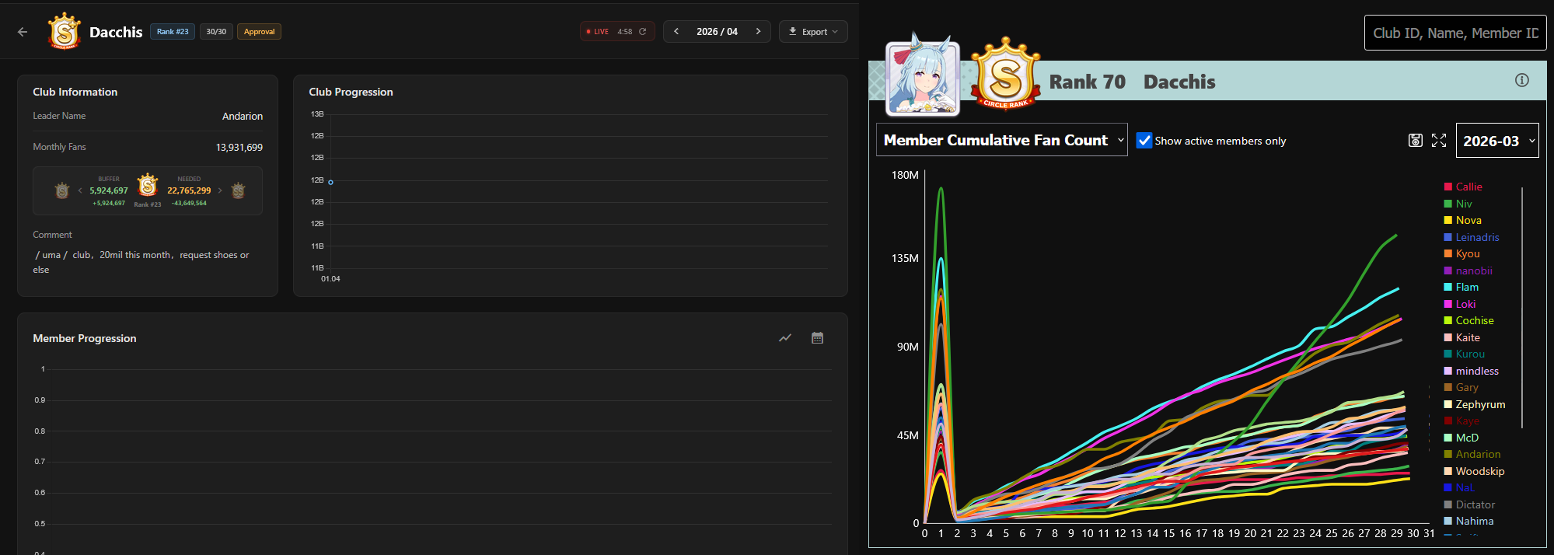This screenshot has height=555, width=1554.
Task: Click left chevron beside BUFFER value
Action: [x=80, y=190]
